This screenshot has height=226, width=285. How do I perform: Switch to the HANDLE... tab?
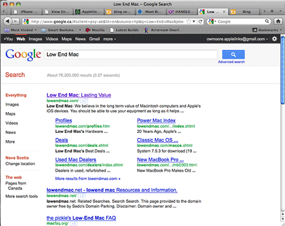pyautogui.click(x=182, y=12)
